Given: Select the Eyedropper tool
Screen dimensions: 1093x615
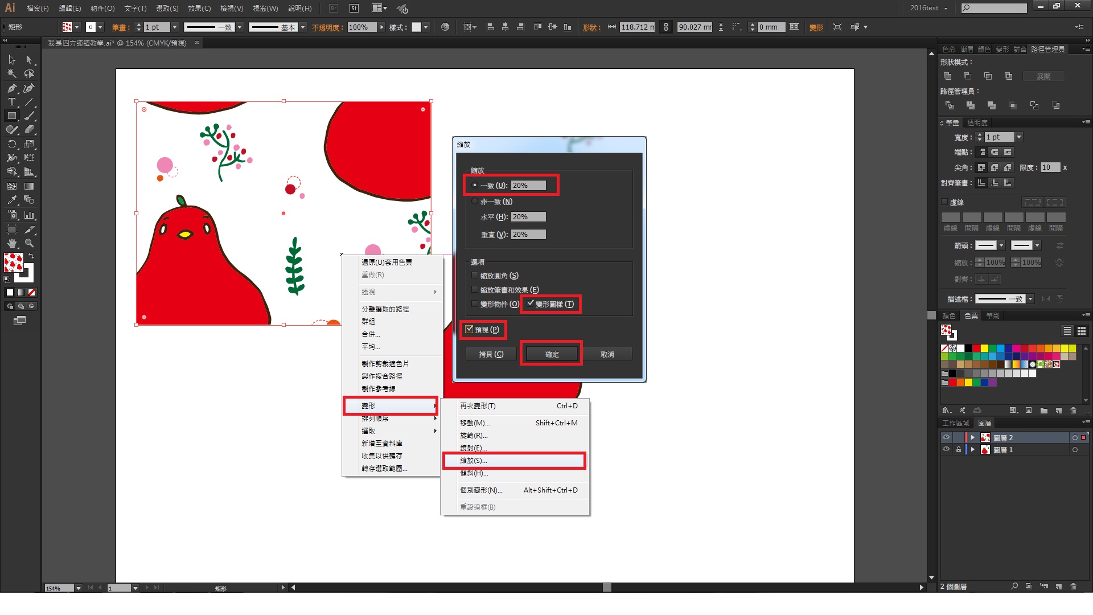Looking at the screenshot, I should click(11, 200).
